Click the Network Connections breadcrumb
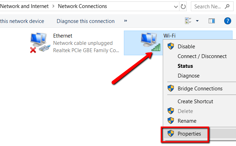 click(82, 6)
